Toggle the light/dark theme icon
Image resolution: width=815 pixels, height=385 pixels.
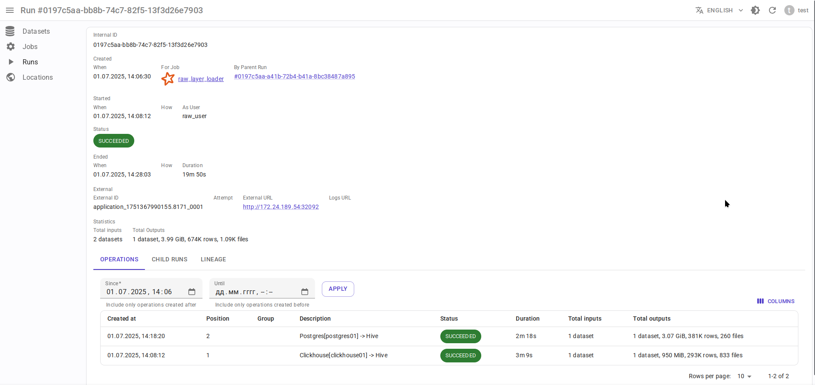coord(755,10)
